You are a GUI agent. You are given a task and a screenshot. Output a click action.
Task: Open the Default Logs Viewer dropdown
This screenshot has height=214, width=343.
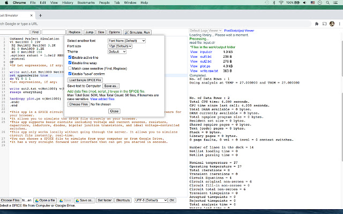coord(206,30)
